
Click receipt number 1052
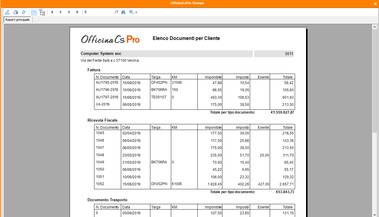[100, 184]
